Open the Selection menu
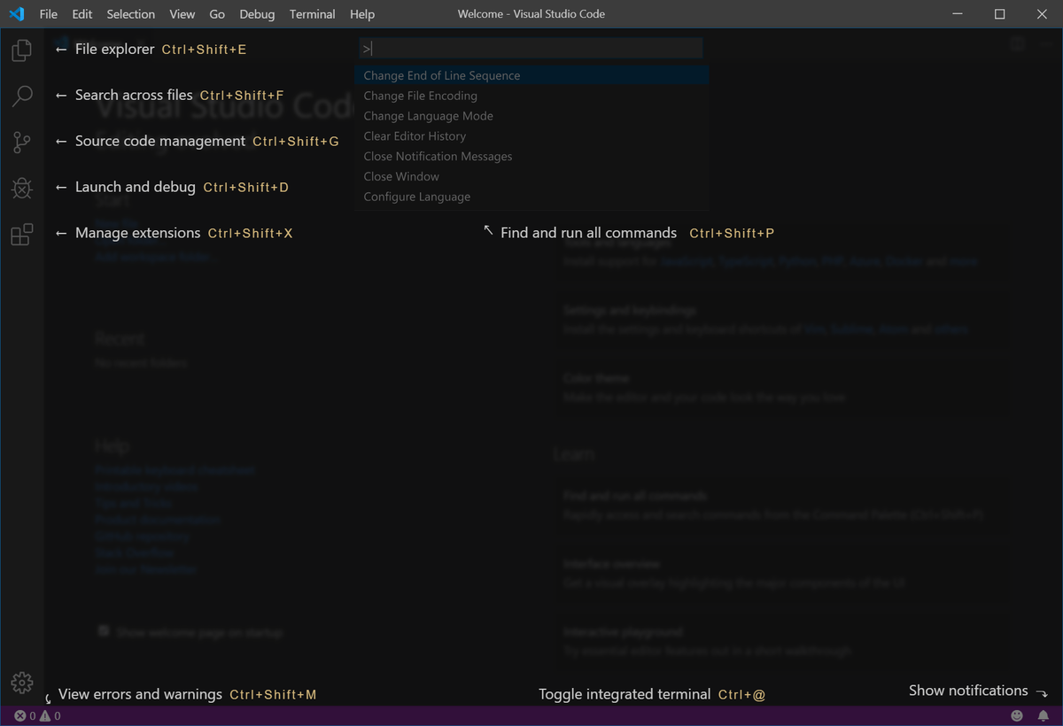This screenshot has height=726, width=1063. [130, 14]
